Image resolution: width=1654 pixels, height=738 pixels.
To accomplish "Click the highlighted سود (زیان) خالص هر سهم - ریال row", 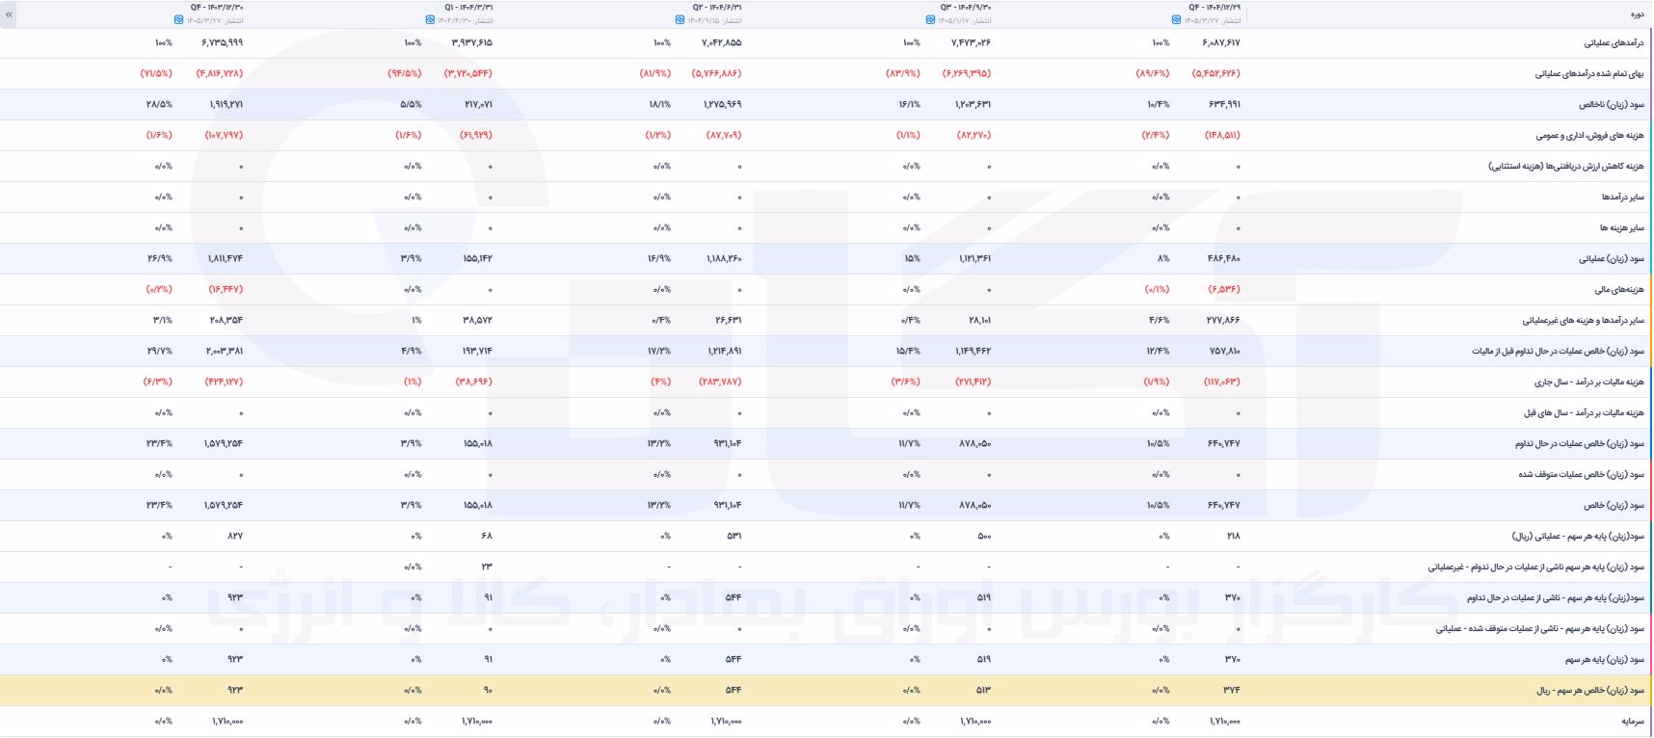I will coord(827,691).
